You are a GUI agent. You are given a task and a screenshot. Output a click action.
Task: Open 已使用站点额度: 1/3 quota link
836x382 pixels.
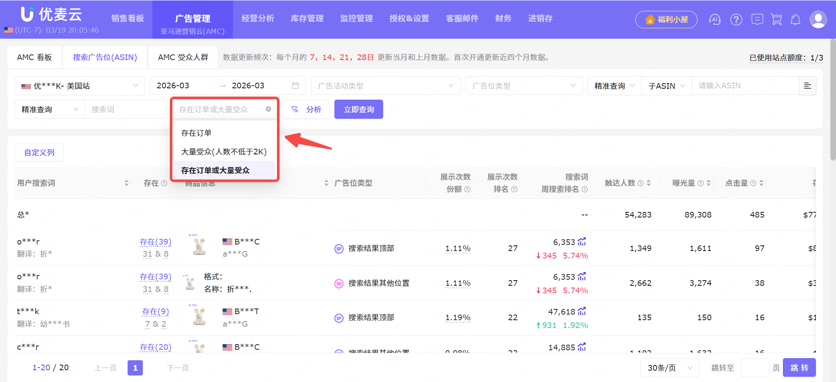tap(786, 58)
